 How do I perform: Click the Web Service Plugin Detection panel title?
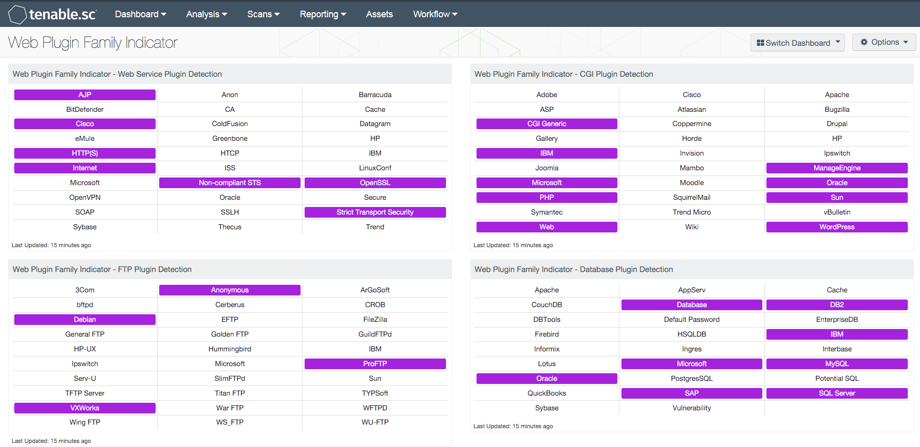point(117,74)
